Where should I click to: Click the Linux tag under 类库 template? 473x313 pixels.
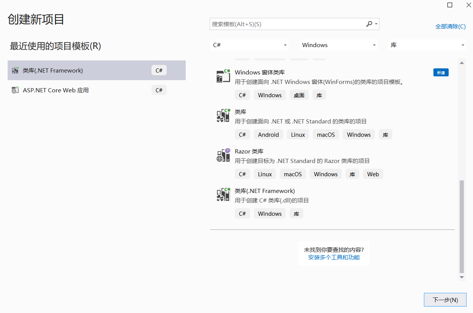click(x=298, y=134)
